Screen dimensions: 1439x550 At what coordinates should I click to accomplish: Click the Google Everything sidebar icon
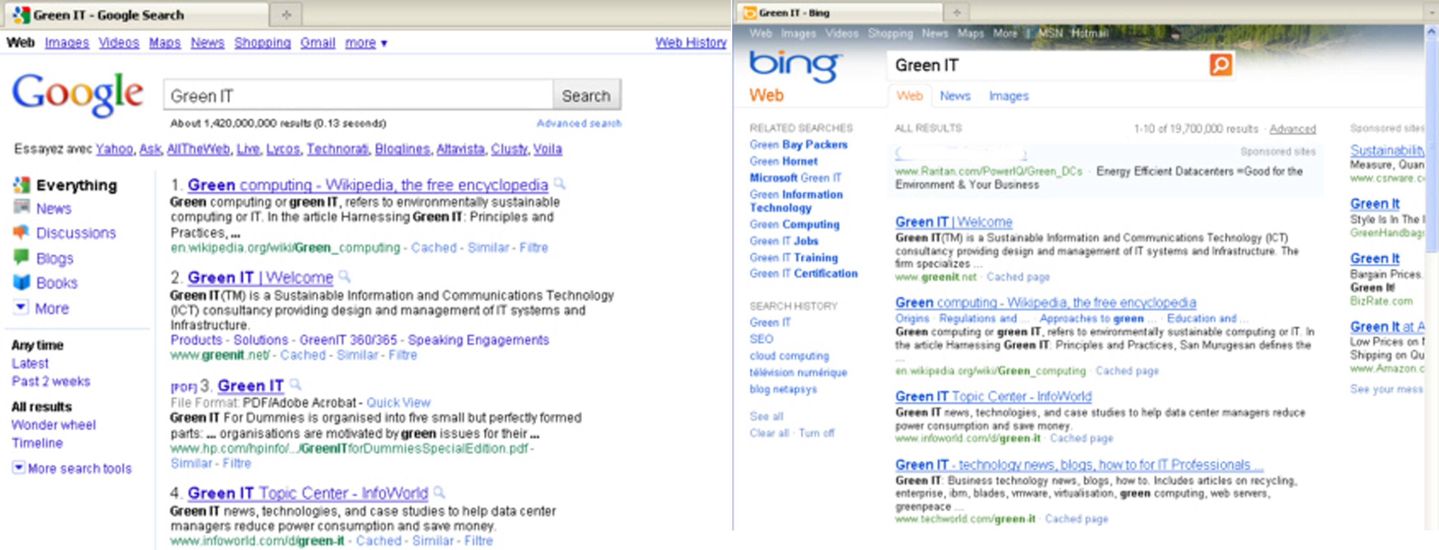click(x=21, y=185)
